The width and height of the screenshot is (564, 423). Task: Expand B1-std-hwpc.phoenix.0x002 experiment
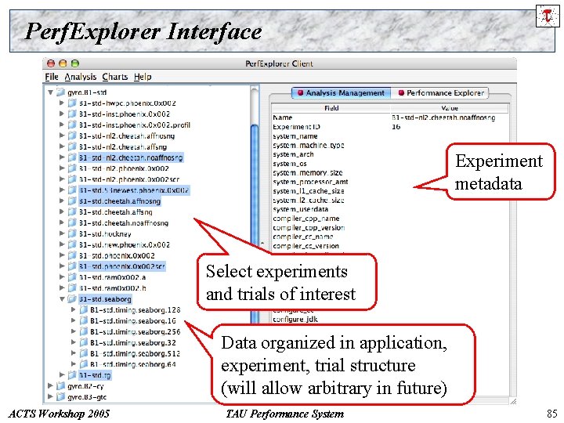pos(62,103)
